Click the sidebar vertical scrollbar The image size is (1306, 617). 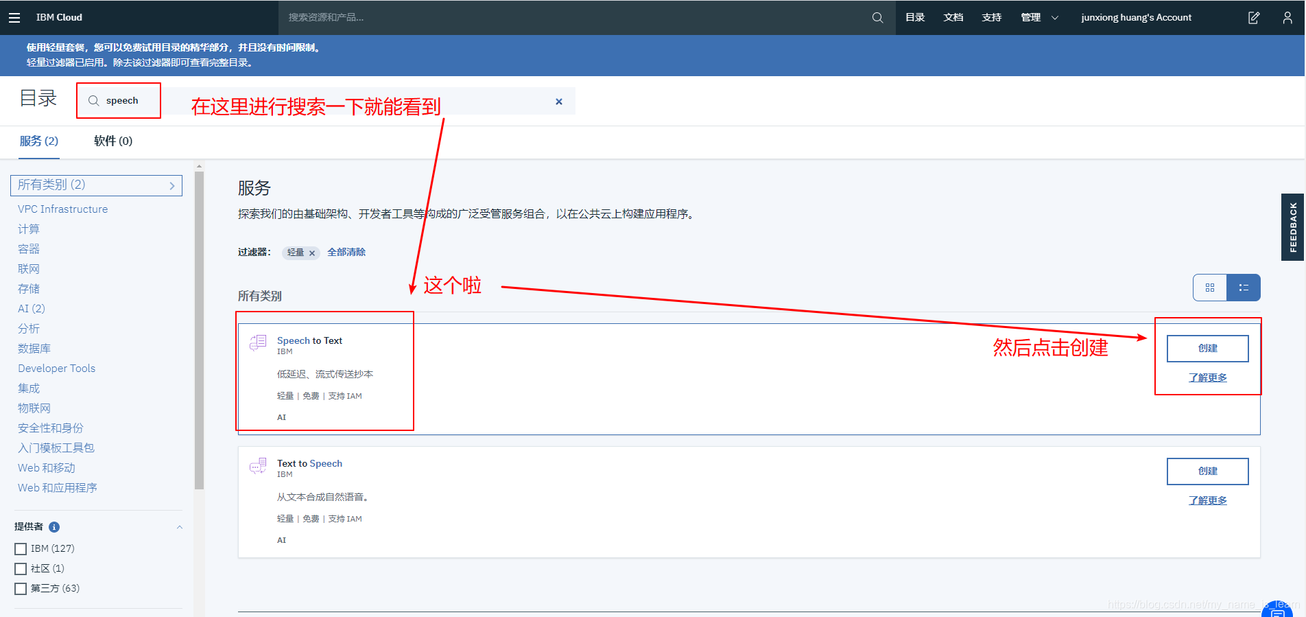click(199, 329)
